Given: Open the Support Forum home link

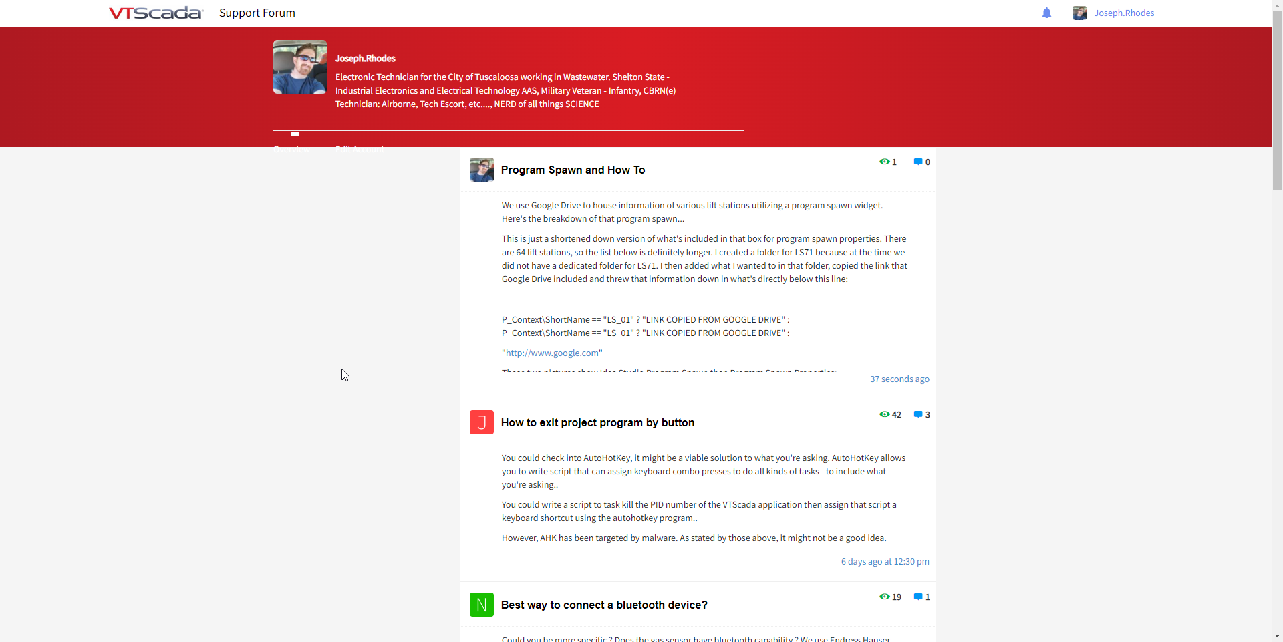Looking at the screenshot, I should tap(257, 13).
